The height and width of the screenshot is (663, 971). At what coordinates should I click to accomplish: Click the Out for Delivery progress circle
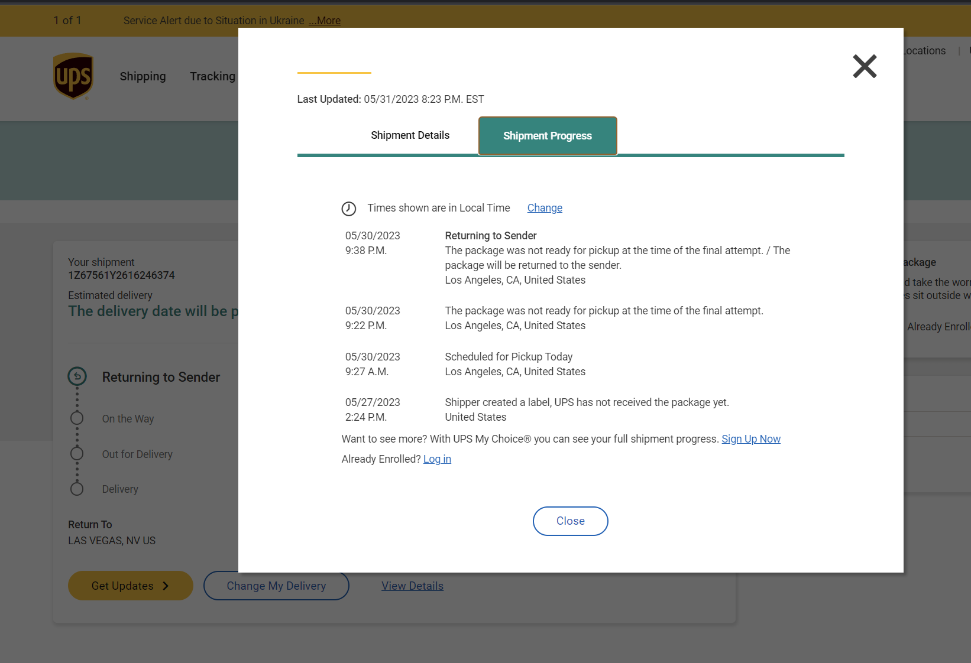click(x=77, y=453)
